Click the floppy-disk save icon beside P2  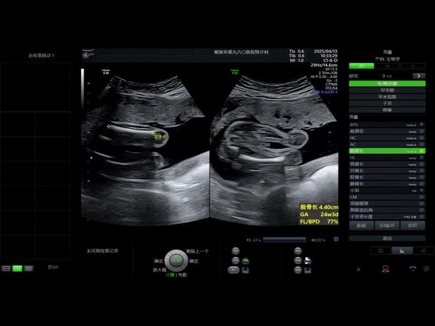[x=308, y=270]
